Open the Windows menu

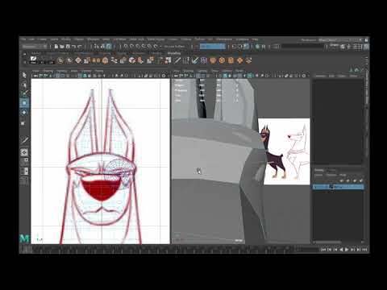(93, 39)
